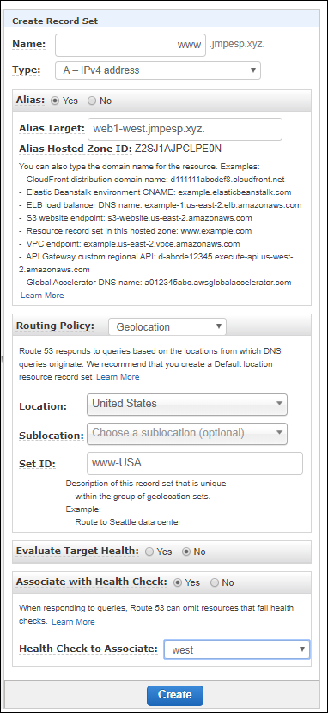Click the Elastic Beanstalk environment CNAME example
The image size is (328, 713).
click(155, 192)
